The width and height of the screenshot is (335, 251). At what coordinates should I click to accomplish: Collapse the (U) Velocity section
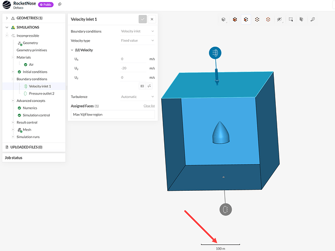(x=72, y=50)
